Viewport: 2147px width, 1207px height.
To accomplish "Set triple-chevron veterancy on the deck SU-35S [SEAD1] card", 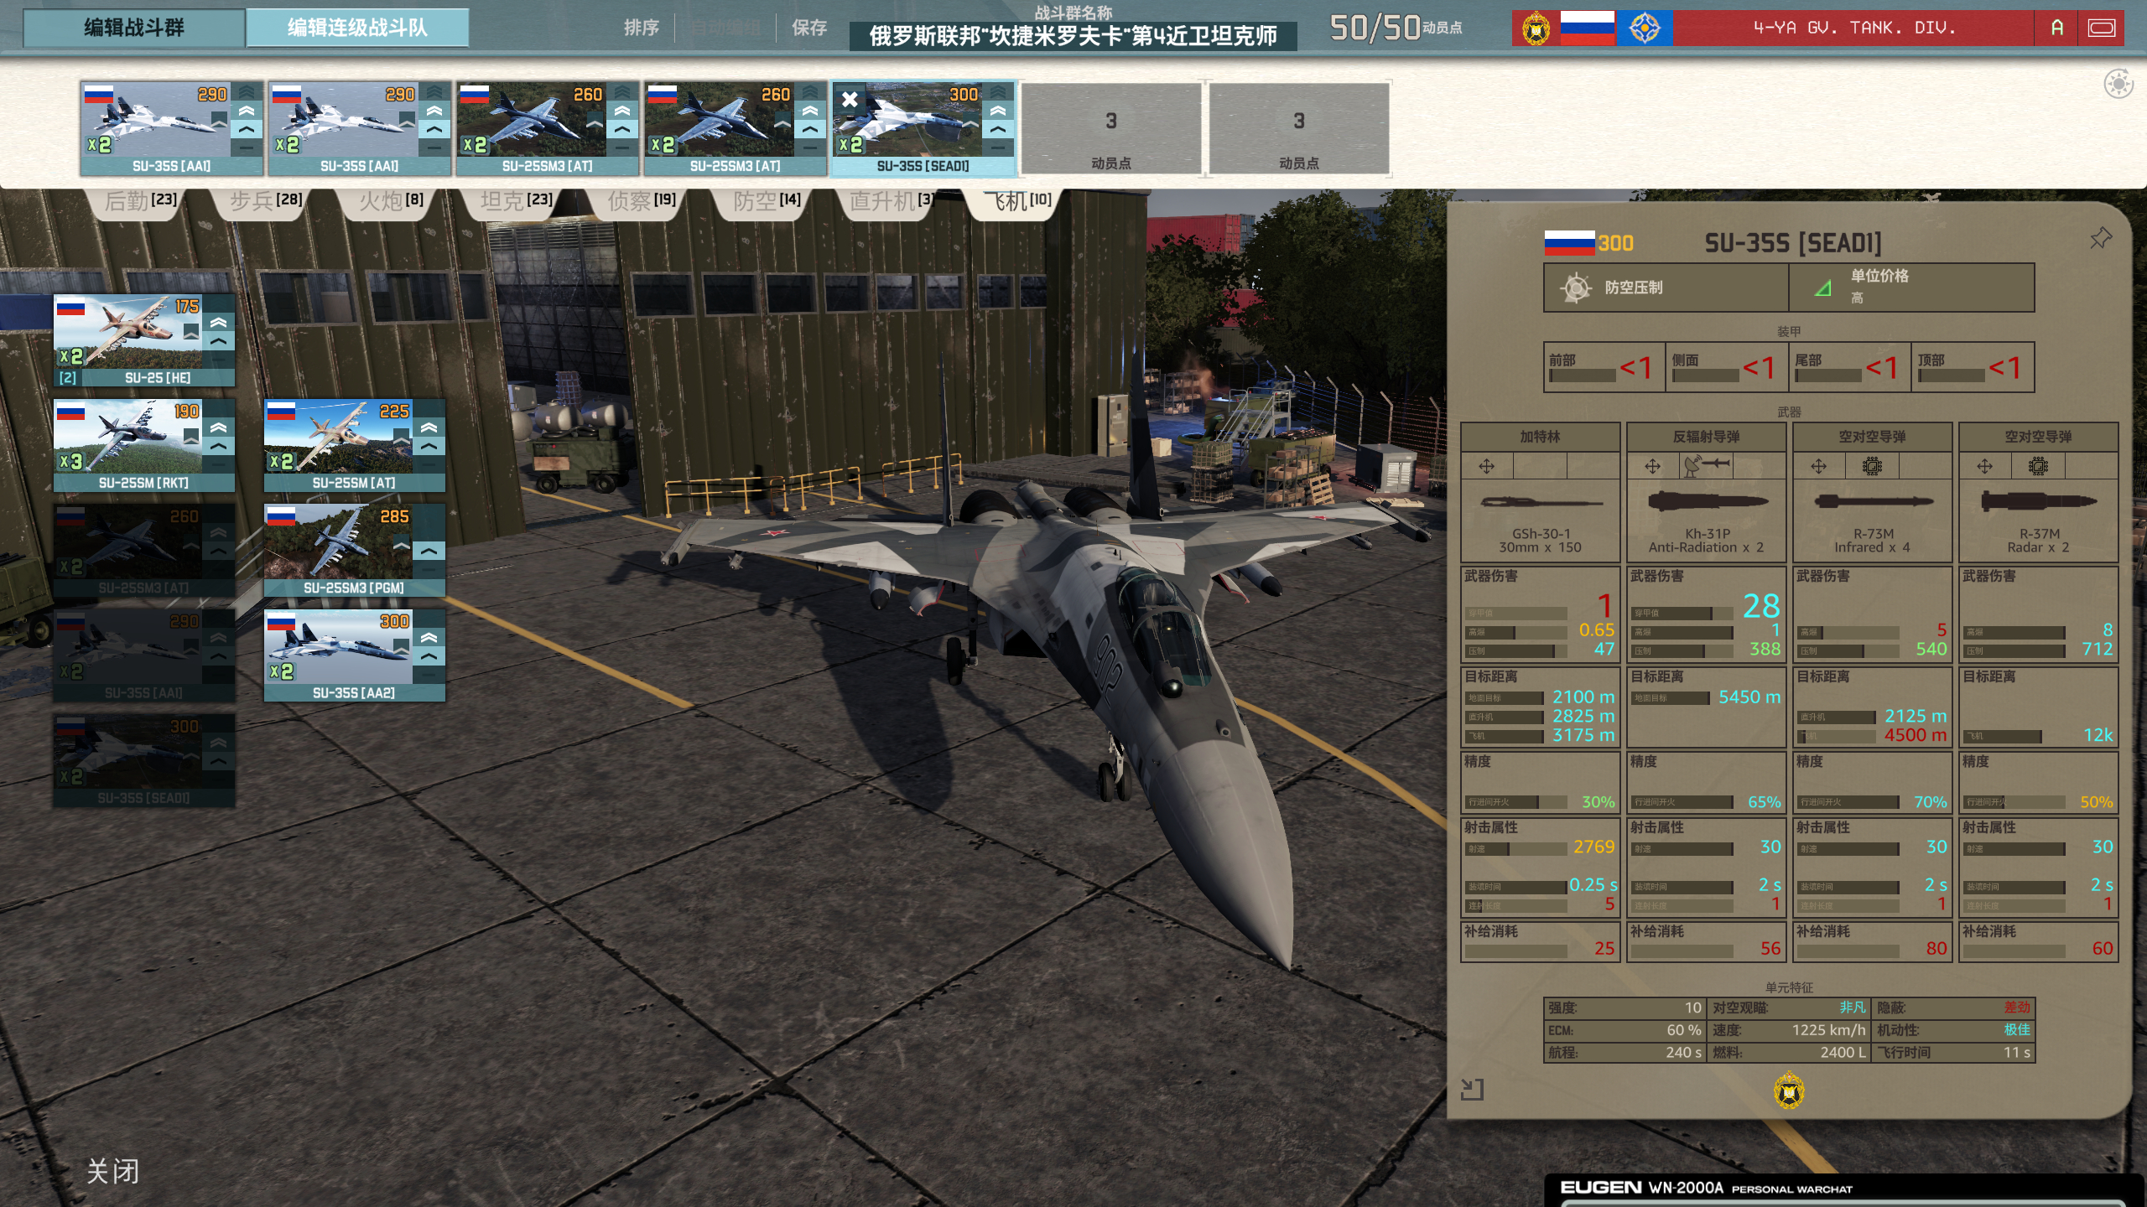I will point(998,91).
